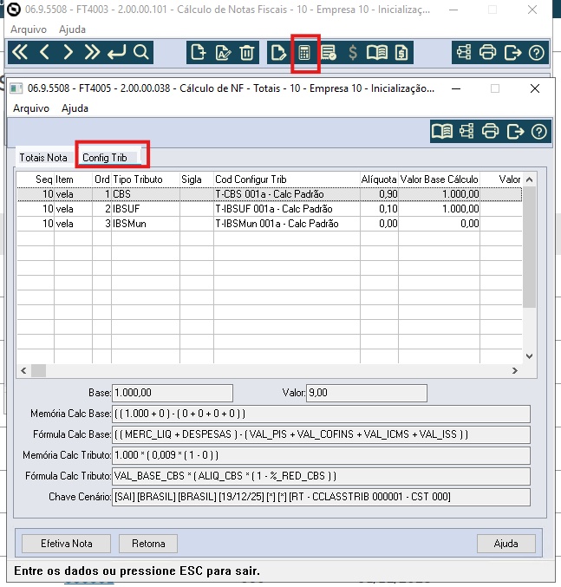
Task: Click the hierarchy tree icon in FT4005 toolbar
Action: pyautogui.click(x=466, y=132)
